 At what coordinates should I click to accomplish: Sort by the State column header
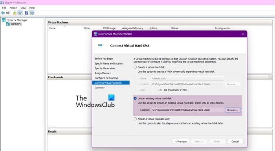click(x=87, y=28)
